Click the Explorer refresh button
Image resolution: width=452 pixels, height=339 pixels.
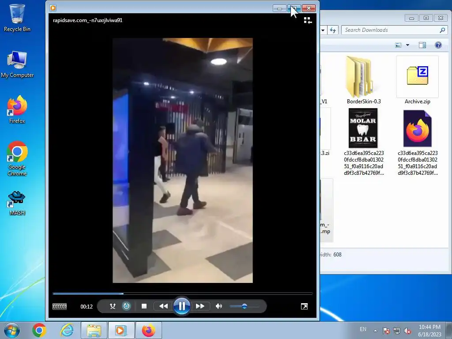[x=333, y=30]
